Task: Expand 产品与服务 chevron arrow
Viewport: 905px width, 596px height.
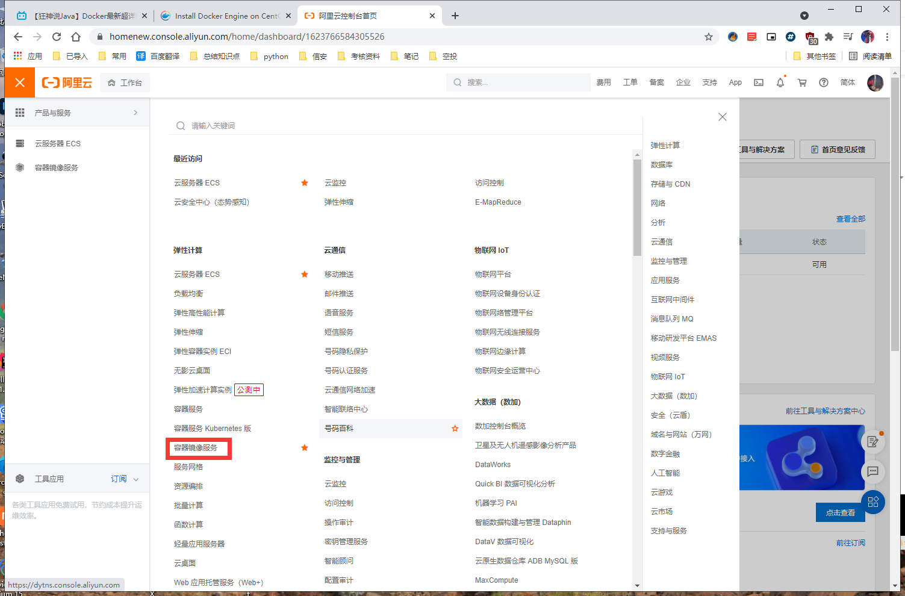Action: (x=135, y=113)
